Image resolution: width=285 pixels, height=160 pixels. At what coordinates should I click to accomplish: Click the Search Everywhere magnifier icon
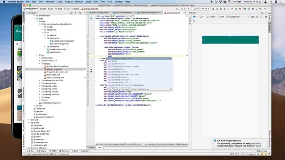click(x=265, y=9)
